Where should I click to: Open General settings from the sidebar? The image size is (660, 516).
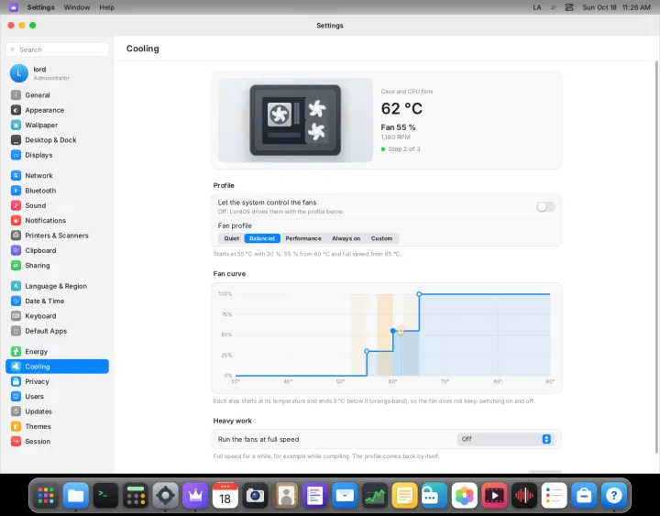point(57,95)
